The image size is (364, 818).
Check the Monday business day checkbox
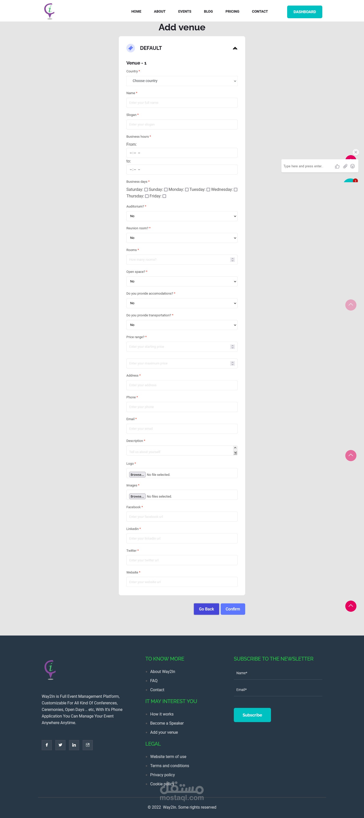(187, 190)
